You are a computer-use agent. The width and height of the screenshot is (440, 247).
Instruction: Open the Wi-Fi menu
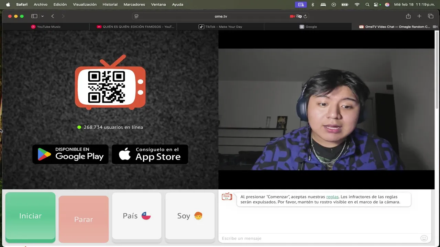357,4
